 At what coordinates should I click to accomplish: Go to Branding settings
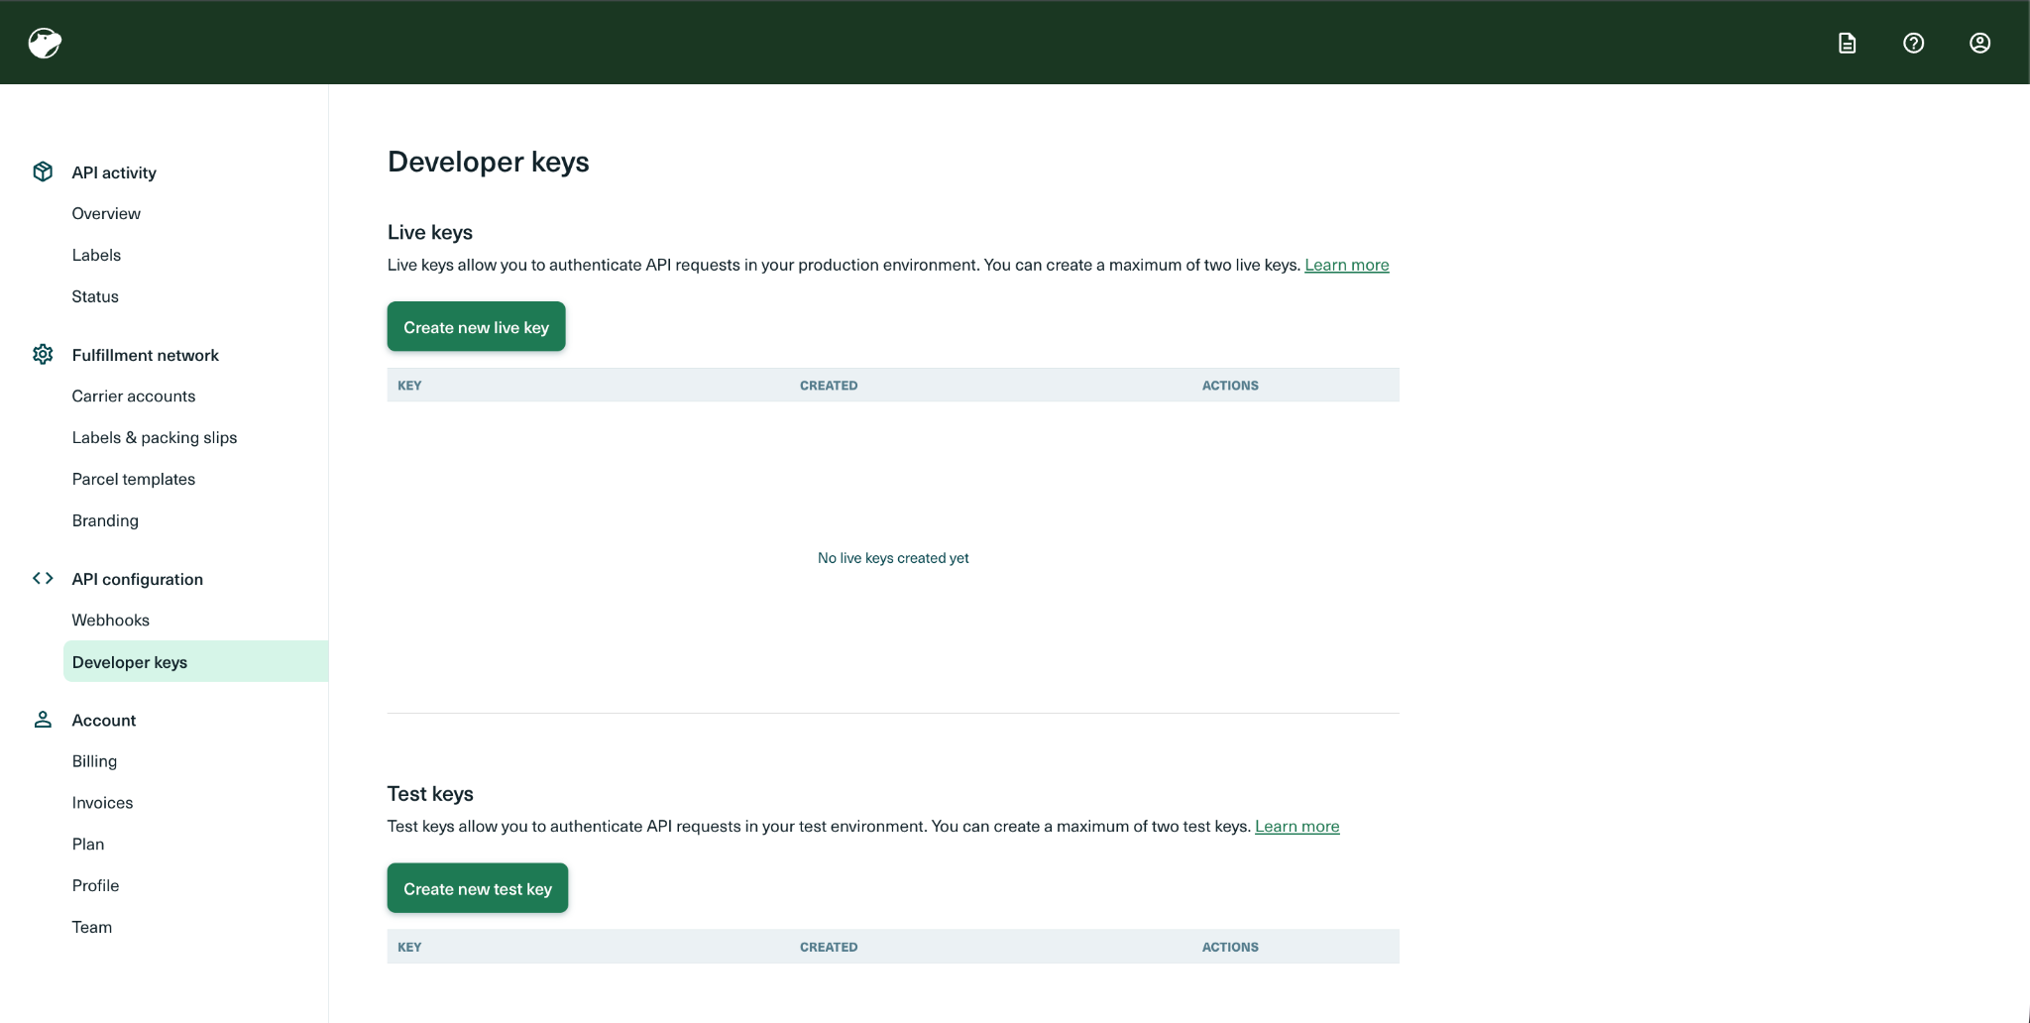click(x=105, y=520)
